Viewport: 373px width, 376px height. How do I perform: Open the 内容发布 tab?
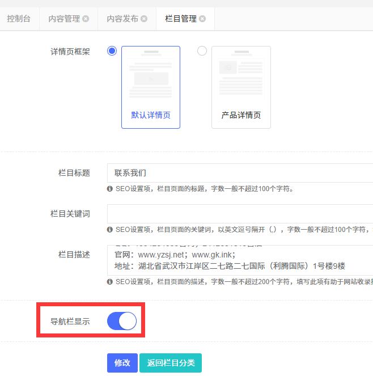[122, 19]
